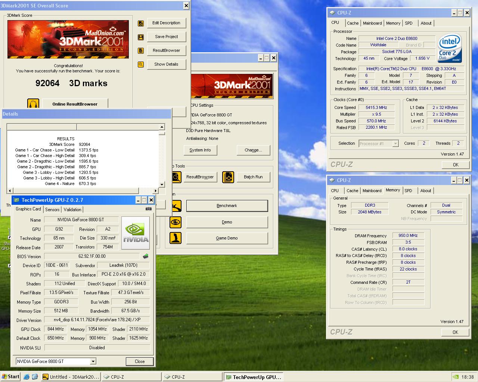The image size is (478, 382).
Task: Click the System Info button
Action: 200,150
